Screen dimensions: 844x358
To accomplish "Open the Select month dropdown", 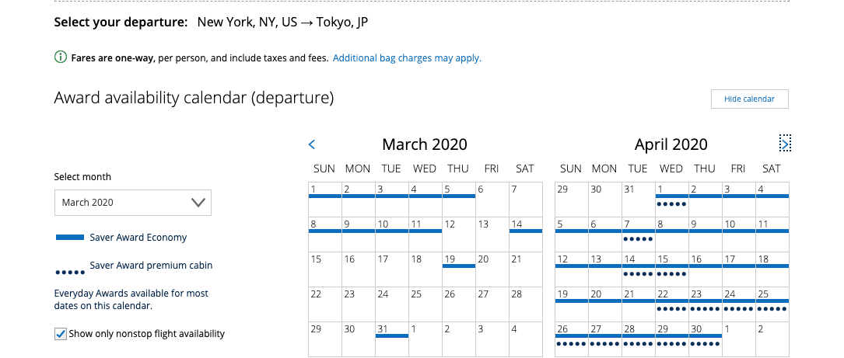I will click(133, 203).
